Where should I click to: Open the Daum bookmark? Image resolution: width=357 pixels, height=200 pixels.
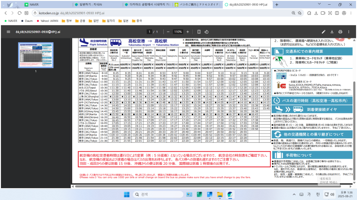[x=27, y=21]
